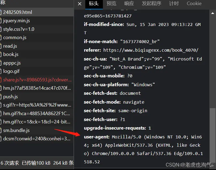The height and width of the screenshot is (170, 216).
Task: Select the style.css?v=1.0 request
Action: coord(37,29)
